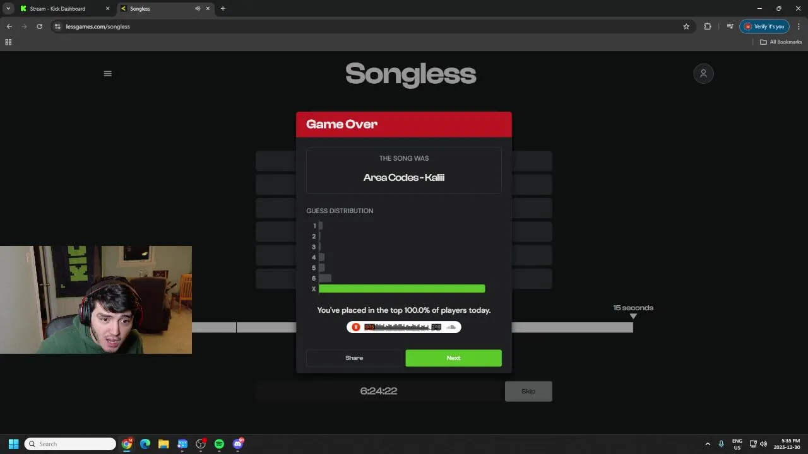Screen dimensions: 808x454
Task: Open the Windows Start menu
Action: [13, 444]
